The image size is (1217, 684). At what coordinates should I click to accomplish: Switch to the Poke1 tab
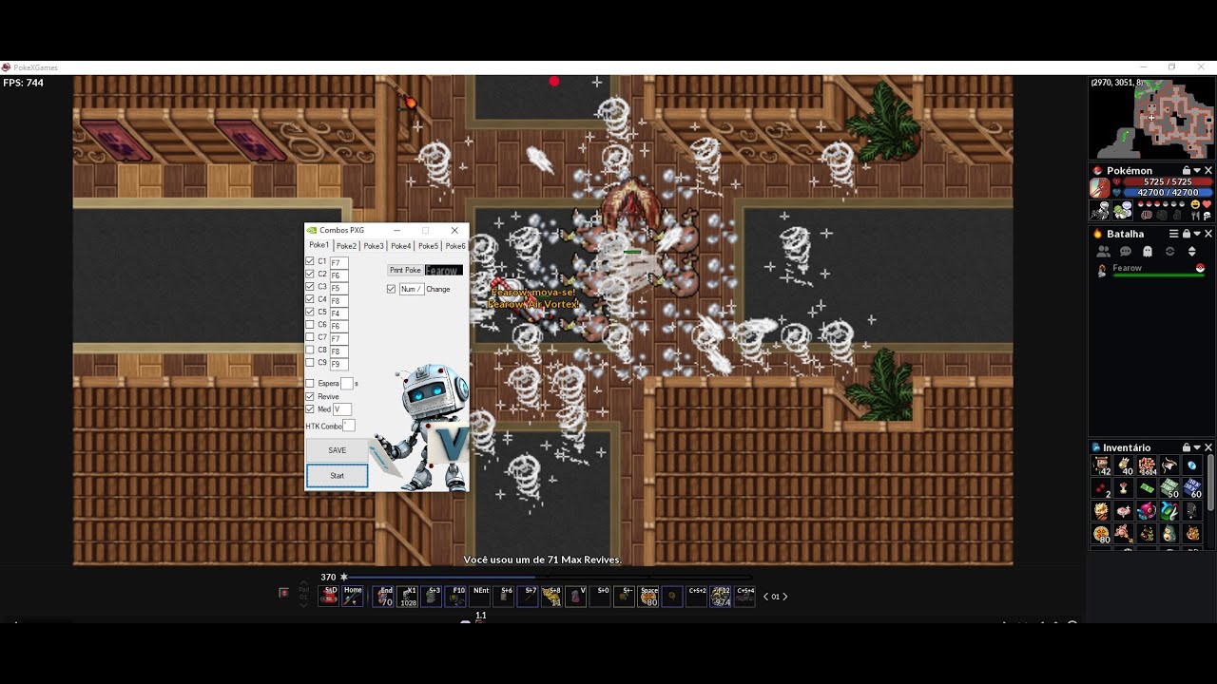coord(319,245)
